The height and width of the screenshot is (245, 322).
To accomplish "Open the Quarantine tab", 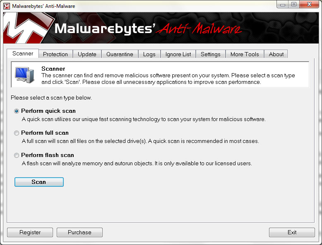I will click(120, 54).
